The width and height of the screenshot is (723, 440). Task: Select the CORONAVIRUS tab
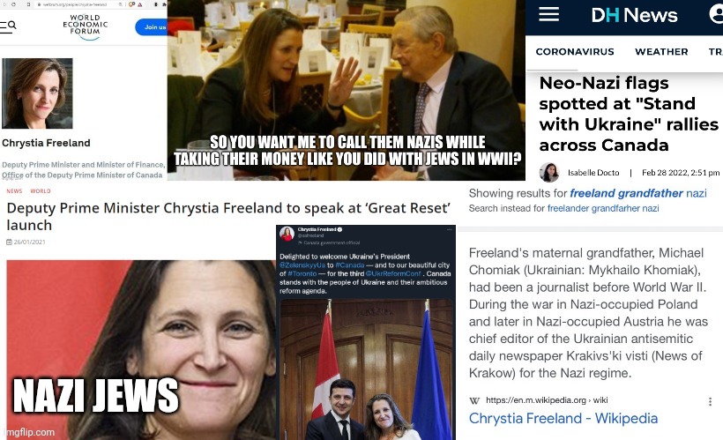pyautogui.click(x=575, y=52)
